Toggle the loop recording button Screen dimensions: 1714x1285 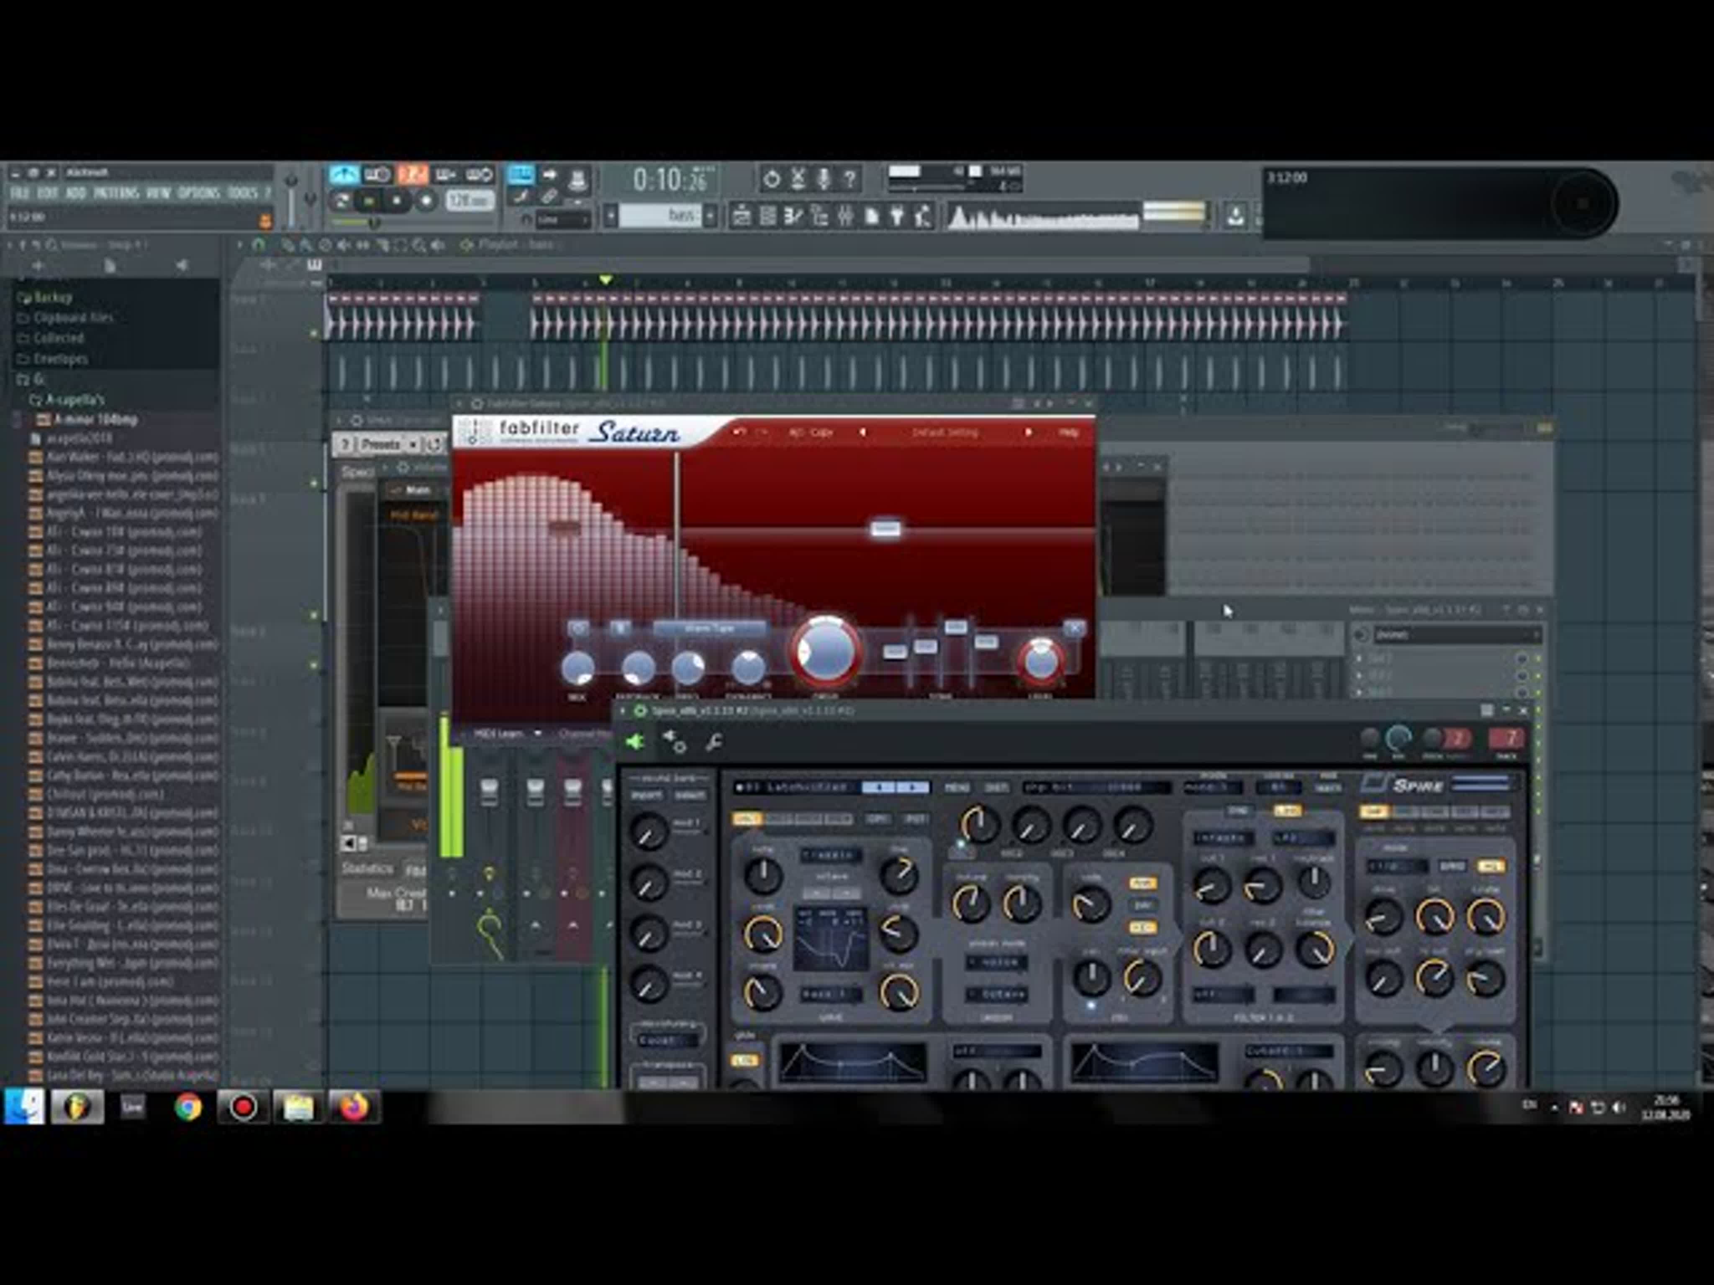(480, 174)
